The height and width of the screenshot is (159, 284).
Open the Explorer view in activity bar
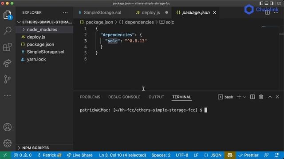(8, 15)
